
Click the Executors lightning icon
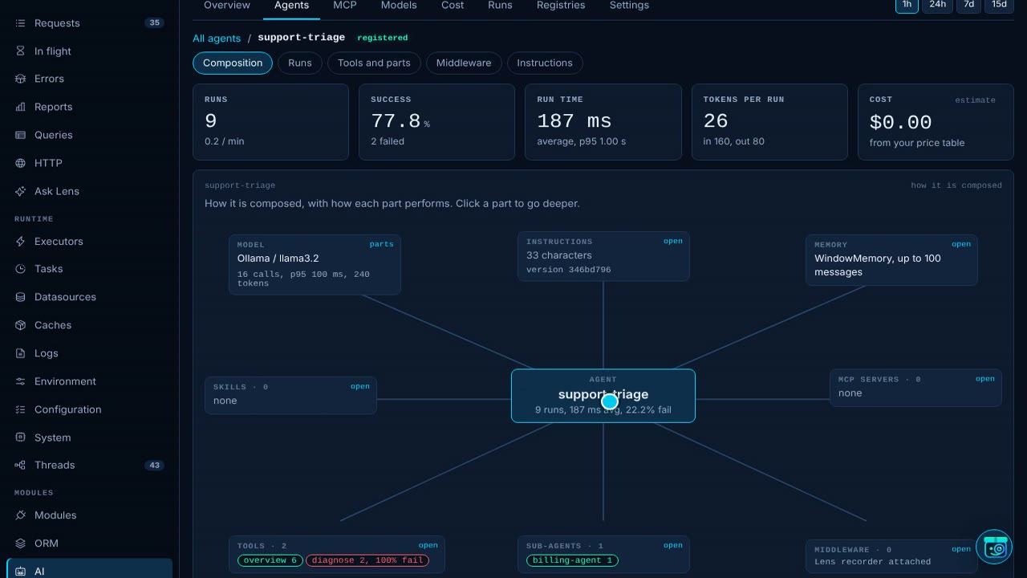click(x=21, y=242)
